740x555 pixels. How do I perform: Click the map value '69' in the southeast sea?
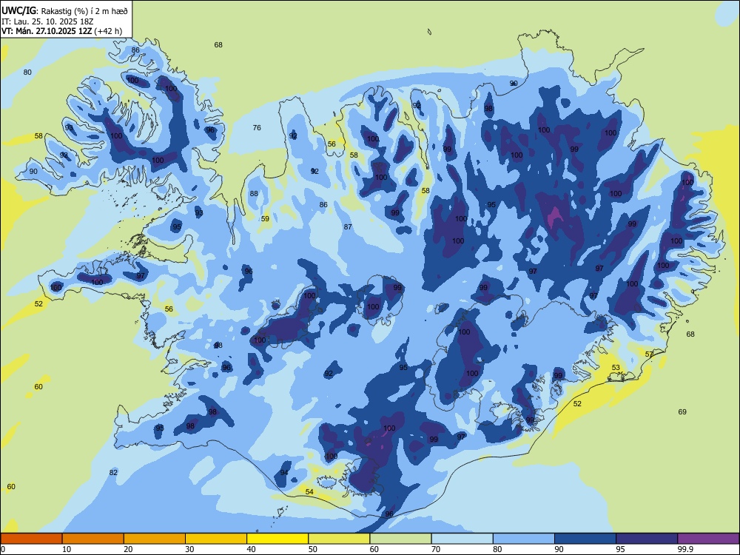(x=682, y=411)
